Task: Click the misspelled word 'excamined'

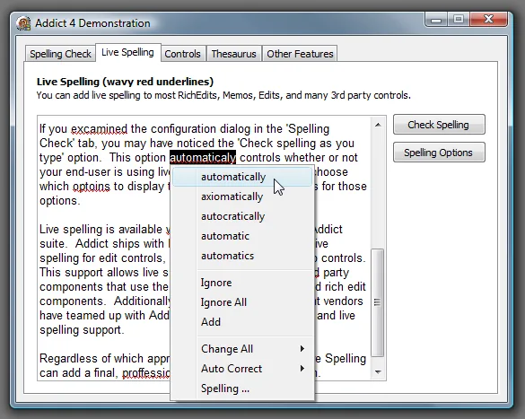Action: 99,129
